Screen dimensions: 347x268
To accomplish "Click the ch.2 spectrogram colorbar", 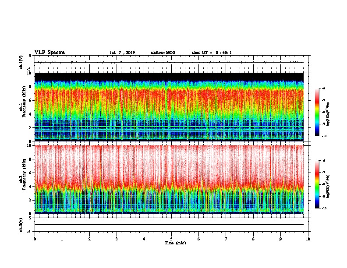I will point(317,184).
